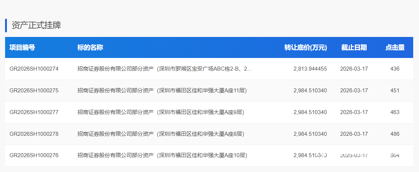Open project number GR2026SH1000274
This screenshot has height=172, width=419.
34,69
